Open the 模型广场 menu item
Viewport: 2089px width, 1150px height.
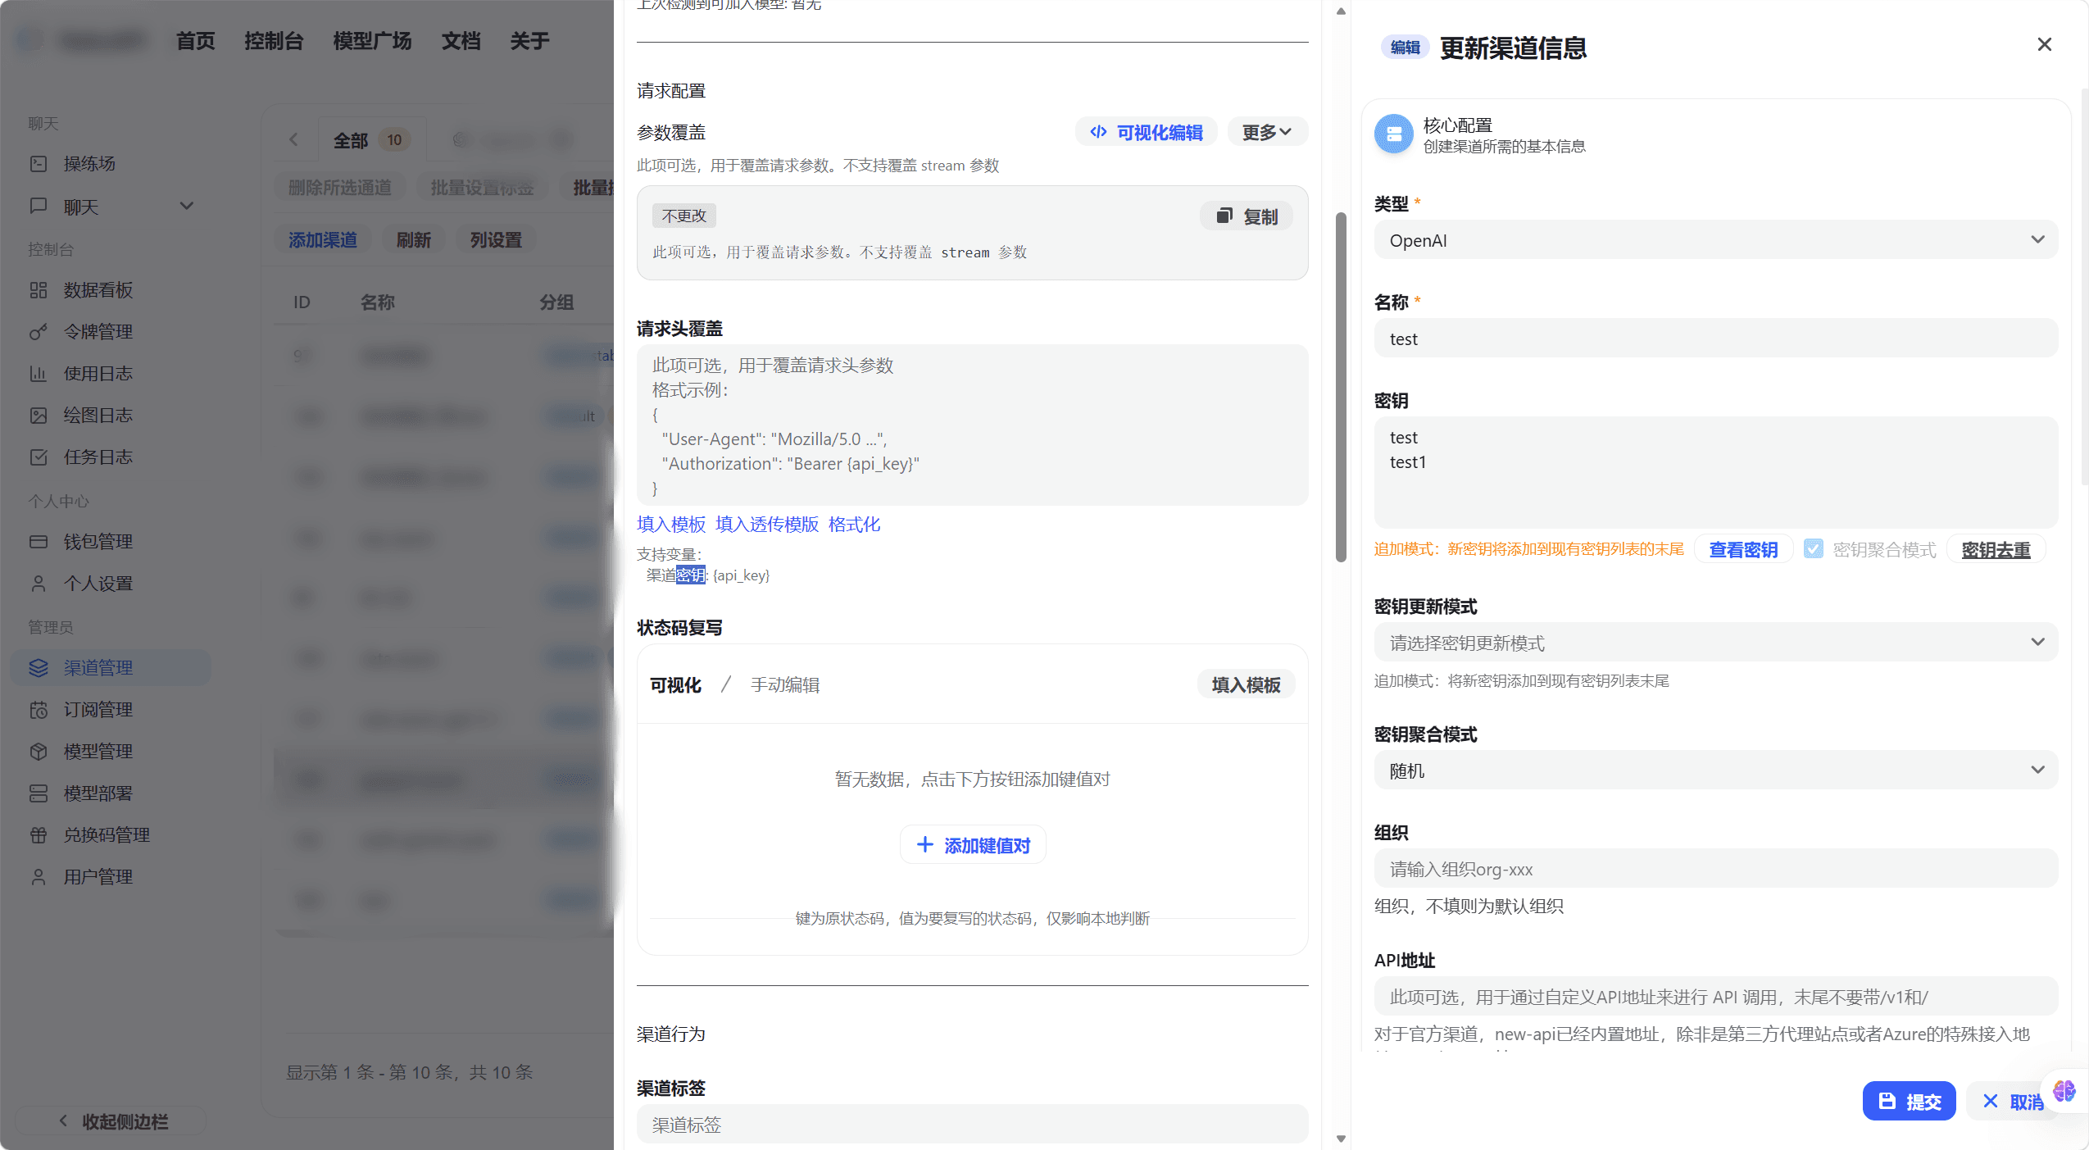(x=371, y=40)
